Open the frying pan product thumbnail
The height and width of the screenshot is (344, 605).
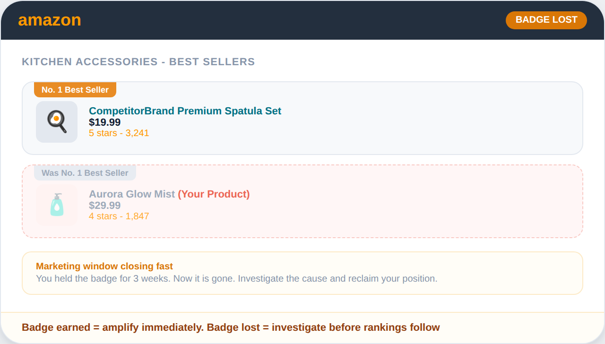[57, 122]
